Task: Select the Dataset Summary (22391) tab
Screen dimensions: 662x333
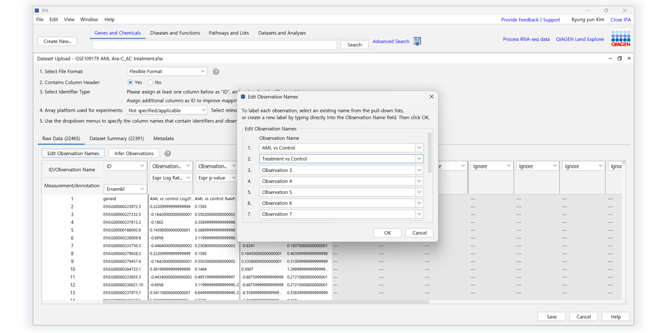Action: tap(116, 138)
